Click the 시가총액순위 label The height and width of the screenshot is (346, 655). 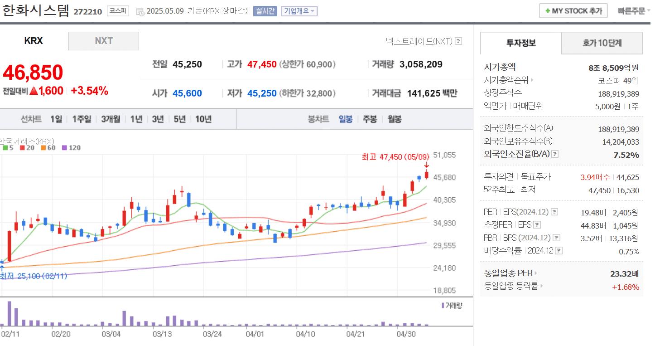click(506, 80)
